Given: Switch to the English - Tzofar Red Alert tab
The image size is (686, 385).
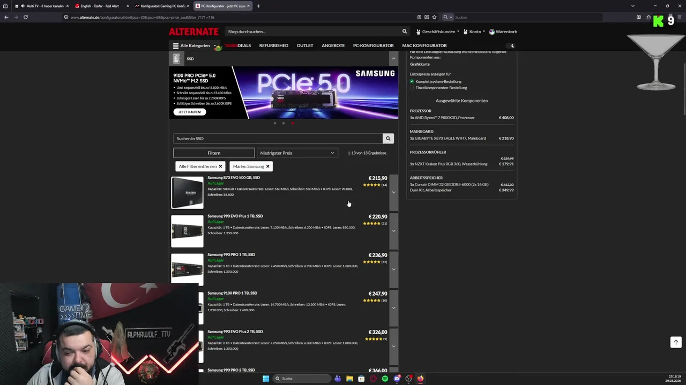Looking at the screenshot, I should tap(102, 6).
